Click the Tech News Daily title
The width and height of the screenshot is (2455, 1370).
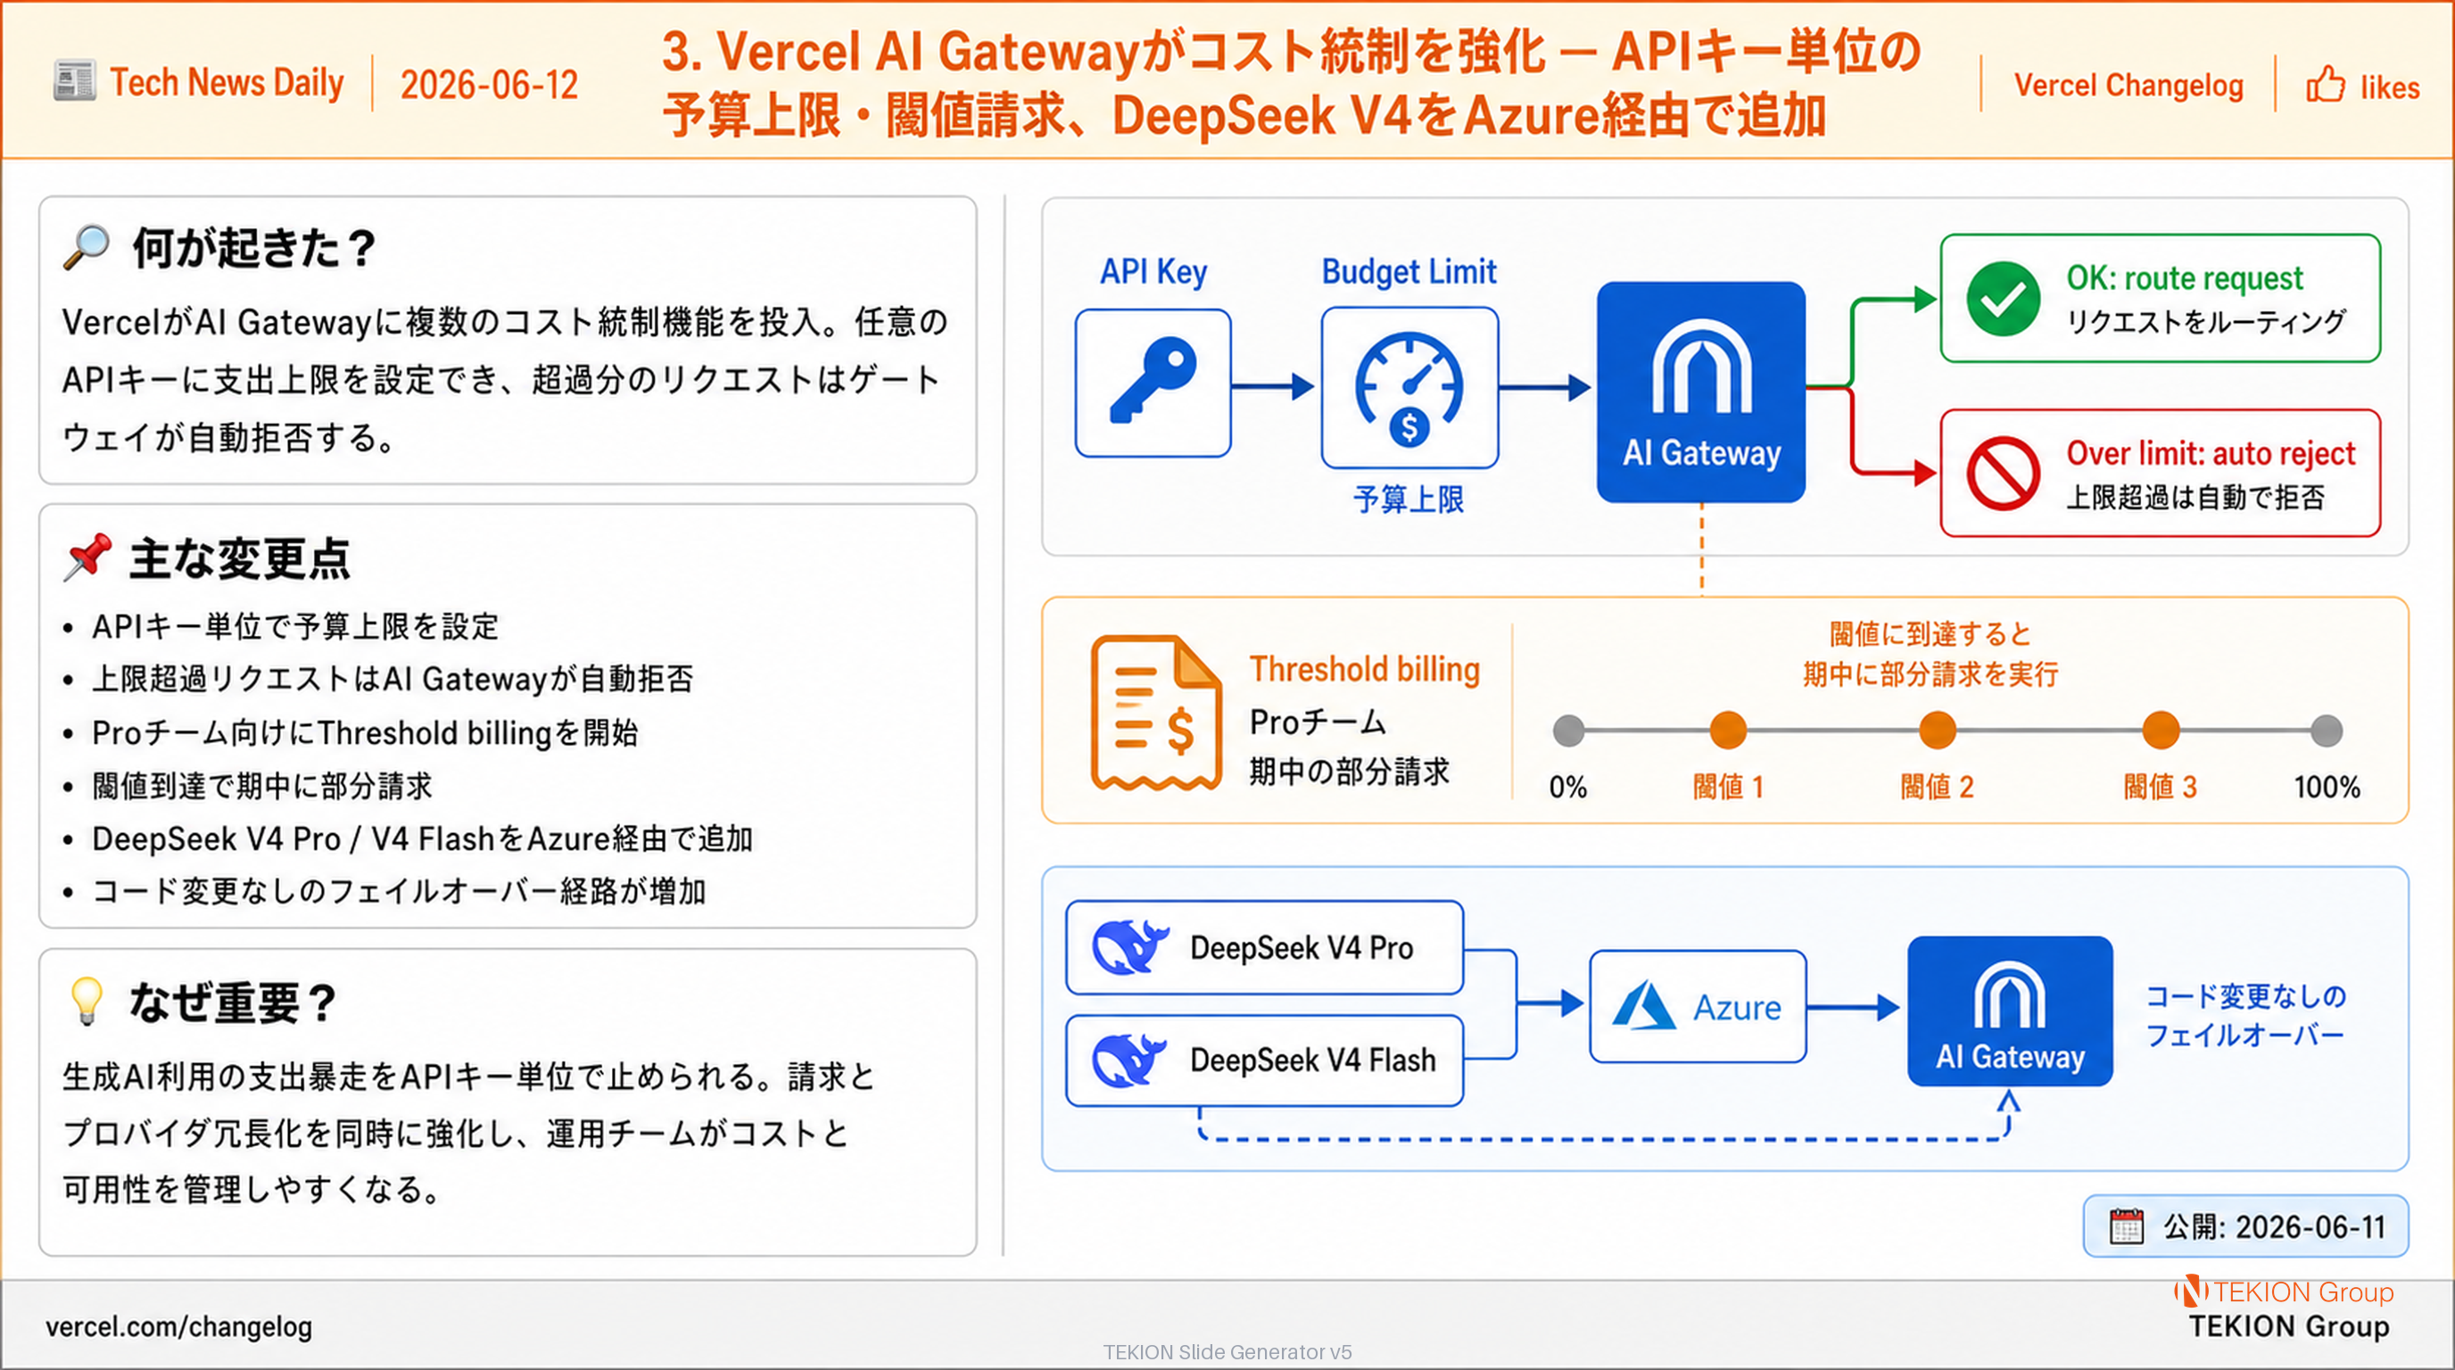click(227, 82)
